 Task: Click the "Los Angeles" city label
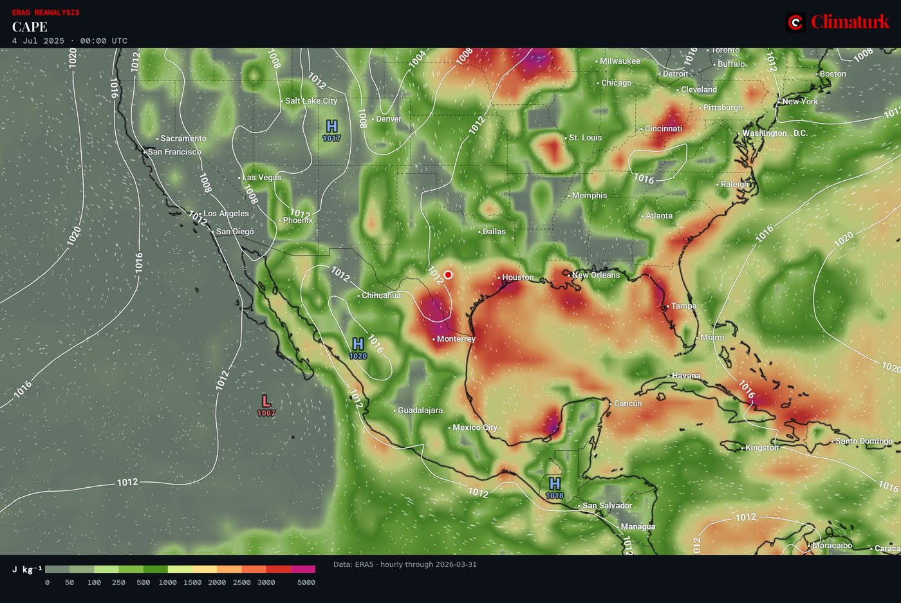[226, 214]
